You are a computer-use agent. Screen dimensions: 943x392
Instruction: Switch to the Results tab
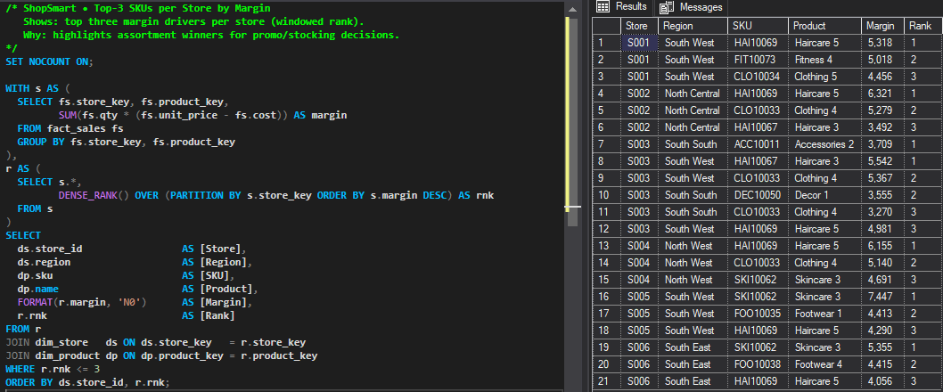[630, 7]
